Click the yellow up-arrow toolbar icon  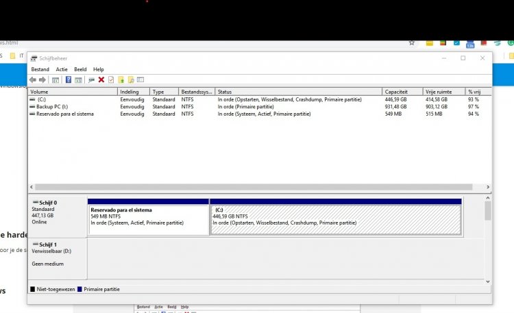[121, 79]
